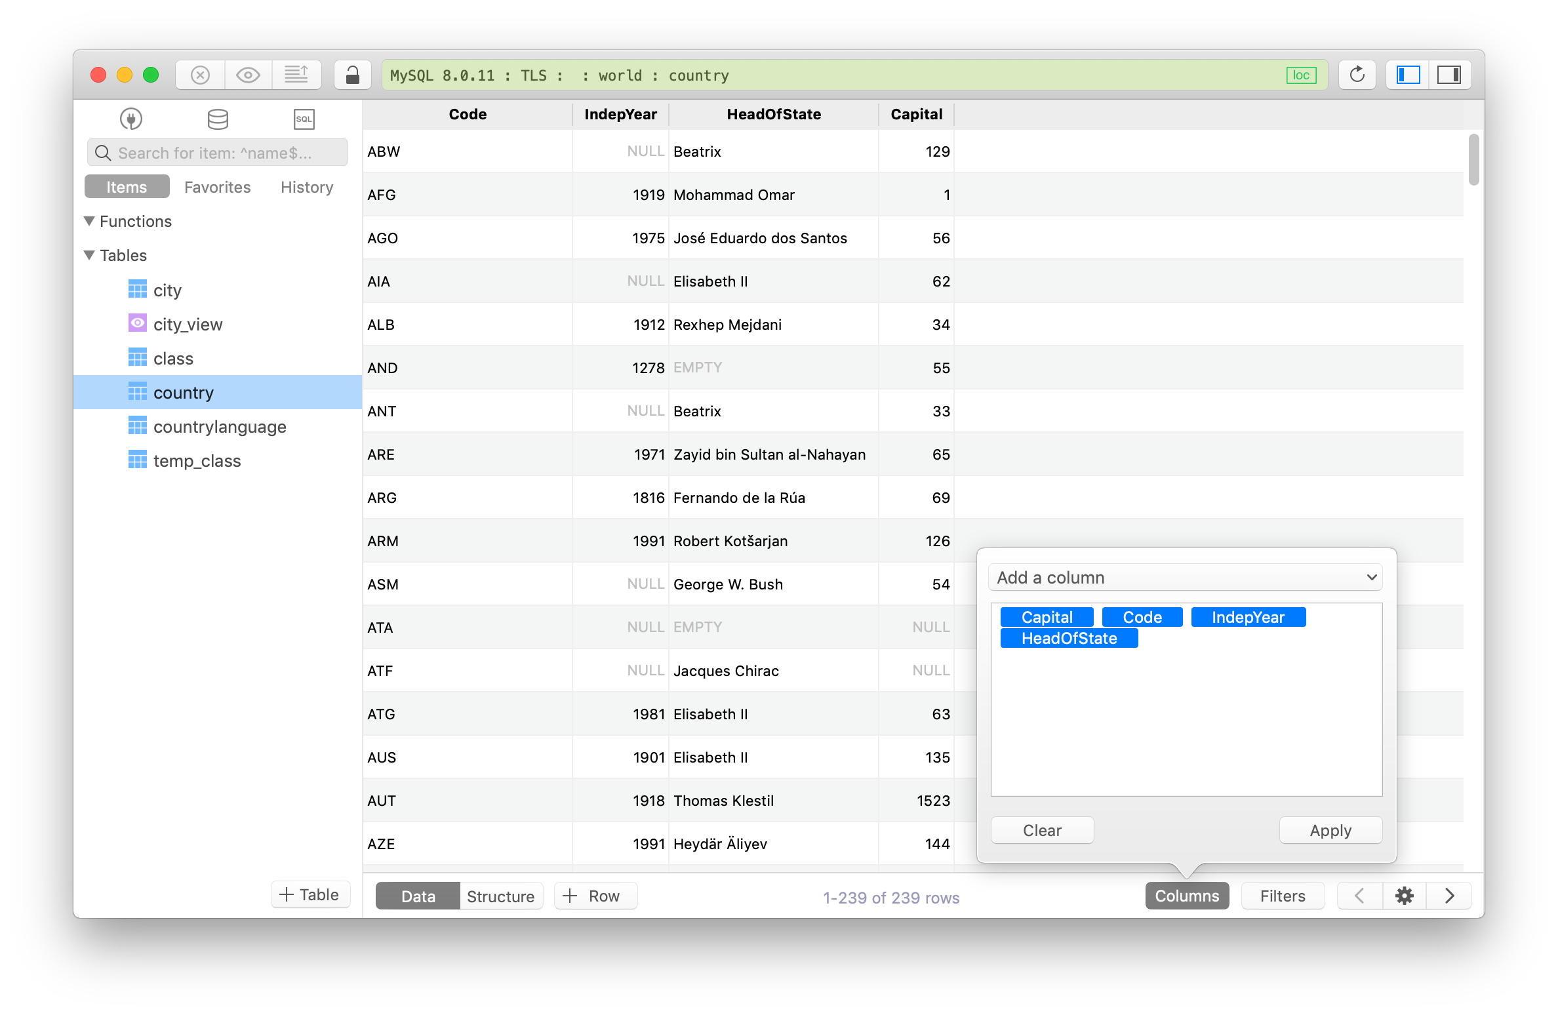Click the Apply button to confirm columns
This screenshot has width=1558, height=1015.
[1331, 830]
